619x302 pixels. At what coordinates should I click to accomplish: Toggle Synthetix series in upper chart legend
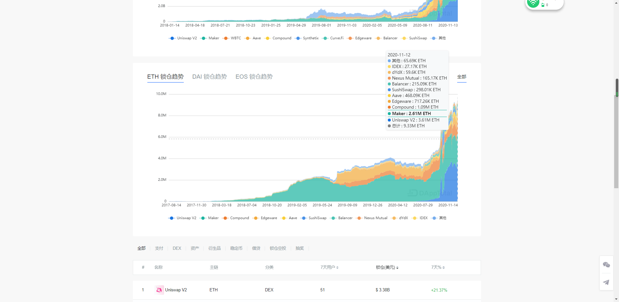click(x=306, y=38)
